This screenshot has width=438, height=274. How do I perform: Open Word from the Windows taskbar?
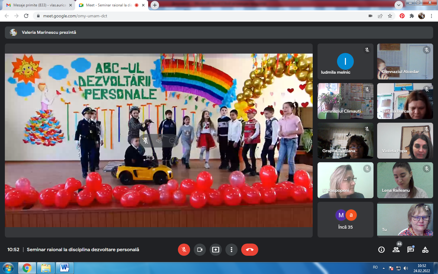[64, 268]
